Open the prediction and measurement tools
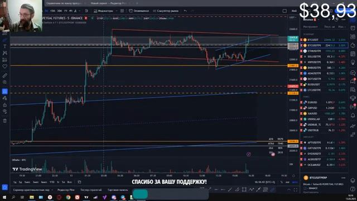This screenshot has width=357, height=201. 5,60
